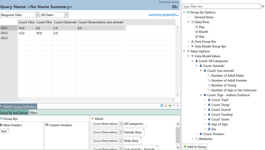Expand the Area Group Bys node
The image size is (265, 150).
[x=188, y=42]
